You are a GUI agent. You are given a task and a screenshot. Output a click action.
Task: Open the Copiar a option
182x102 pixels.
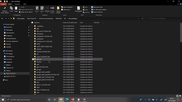pos(42,10)
